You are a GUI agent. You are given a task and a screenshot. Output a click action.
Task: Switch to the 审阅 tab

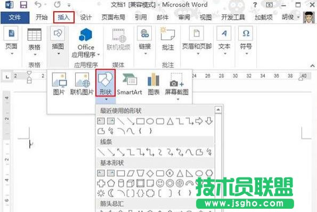point(184,18)
